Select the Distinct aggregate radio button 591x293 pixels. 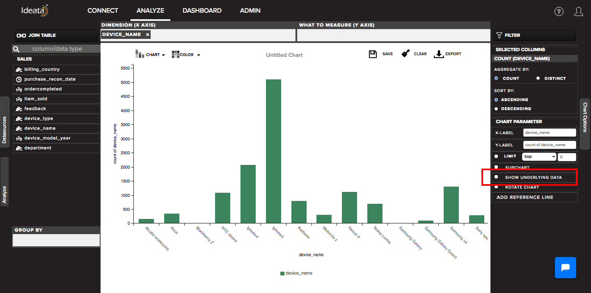pyautogui.click(x=538, y=78)
